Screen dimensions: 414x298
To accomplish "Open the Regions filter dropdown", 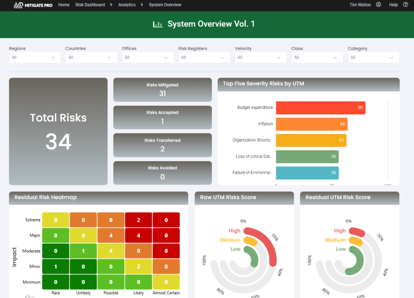I will coord(34,57).
